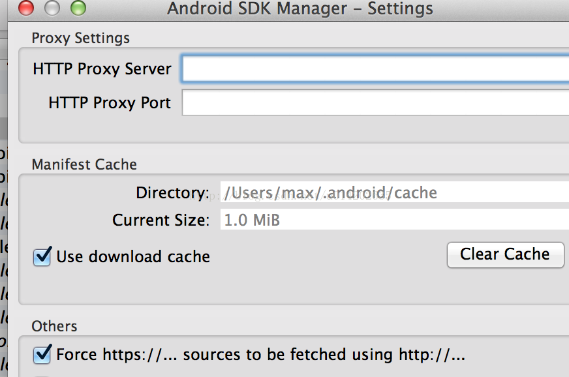Click the Current Size value field
This screenshot has height=377, width=569.
pyautogui.click(x=395, y=220)
